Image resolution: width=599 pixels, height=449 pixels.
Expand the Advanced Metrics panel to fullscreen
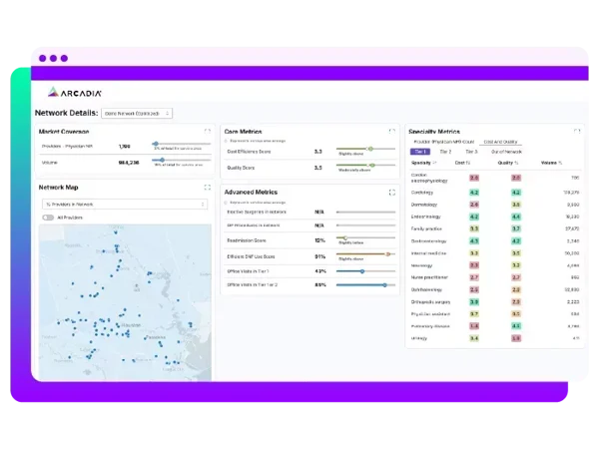392,192
